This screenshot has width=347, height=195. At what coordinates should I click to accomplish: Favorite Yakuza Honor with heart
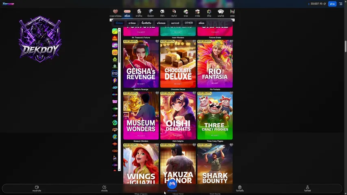tap(194, 145)
